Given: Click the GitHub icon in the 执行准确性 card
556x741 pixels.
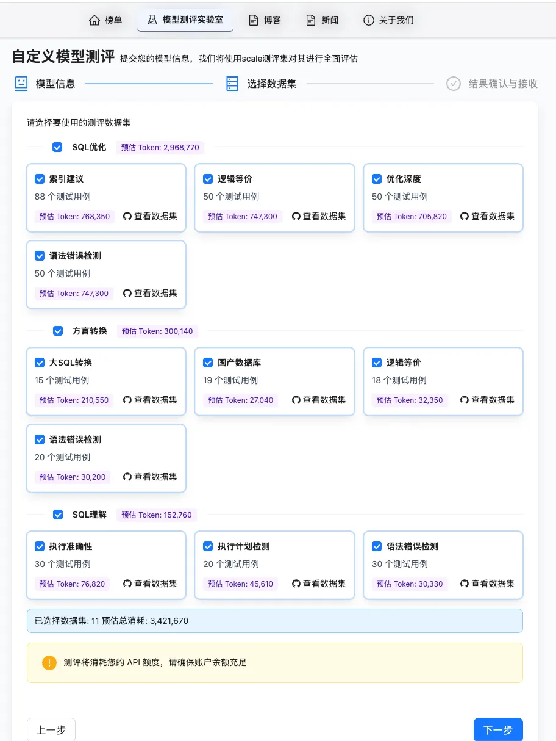Looking at the screenshot, I should (x=127, y=584).
